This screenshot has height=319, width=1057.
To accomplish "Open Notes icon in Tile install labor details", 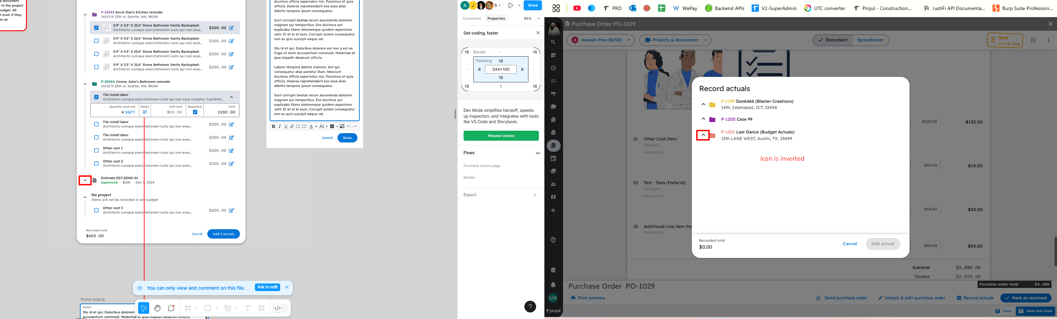I will (x=145, y=112).
